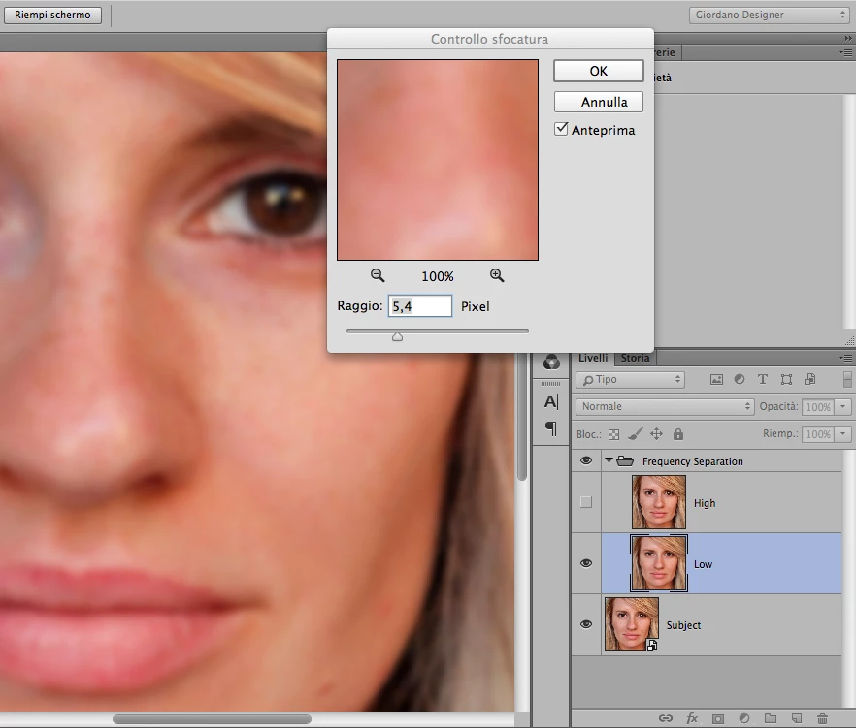Toggle the Anteprima preview checkbox
The width and height of the screenshot is (856, 728).
[561, 129]
